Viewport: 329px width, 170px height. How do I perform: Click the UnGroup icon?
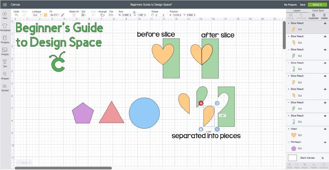click(301, 15)
